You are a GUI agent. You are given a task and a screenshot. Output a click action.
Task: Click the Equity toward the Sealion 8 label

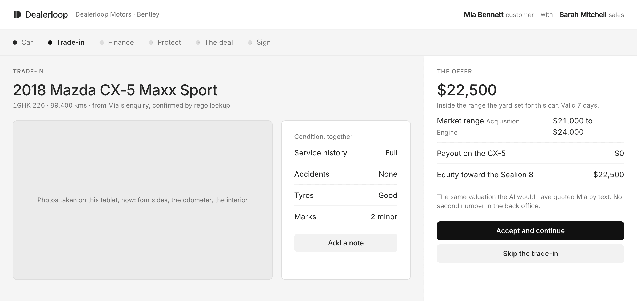coord(485,175)
